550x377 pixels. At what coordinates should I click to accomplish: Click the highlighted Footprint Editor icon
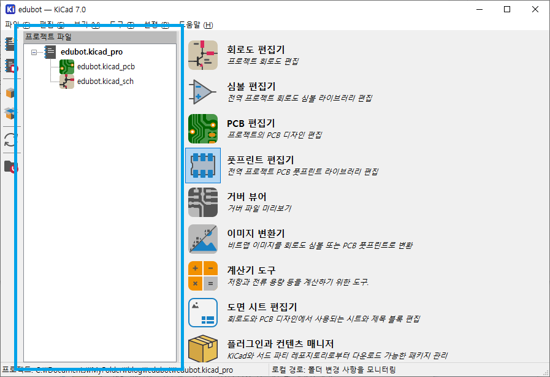(203, 166)
